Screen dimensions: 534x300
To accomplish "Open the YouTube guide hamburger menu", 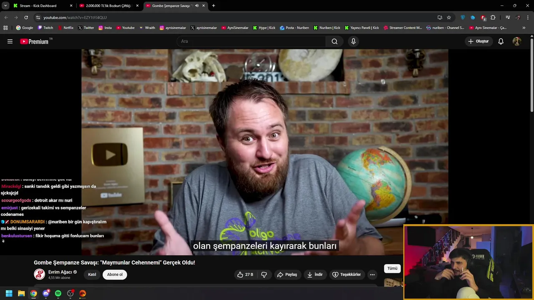I will (x=10, y=41).
